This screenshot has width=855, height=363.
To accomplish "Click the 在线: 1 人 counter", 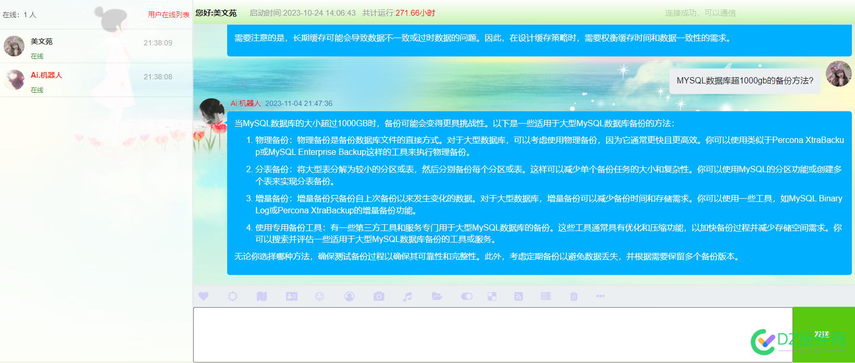I will 19,15.
